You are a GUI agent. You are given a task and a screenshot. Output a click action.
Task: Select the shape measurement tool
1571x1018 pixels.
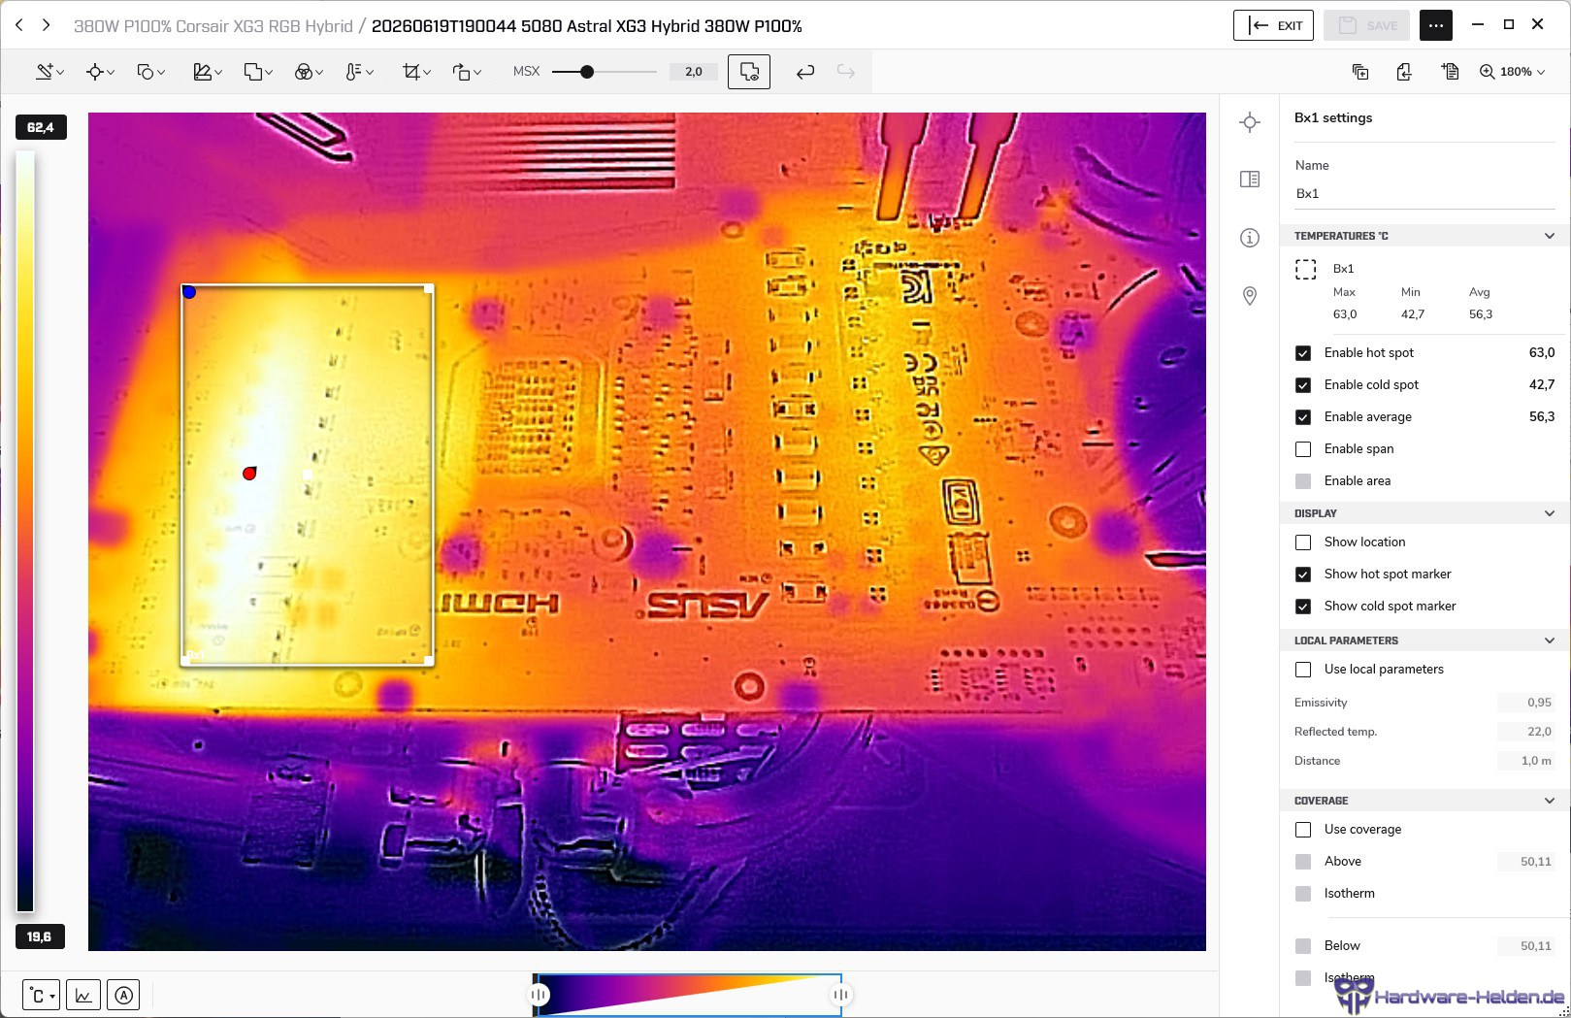click(x=150, y=72)
